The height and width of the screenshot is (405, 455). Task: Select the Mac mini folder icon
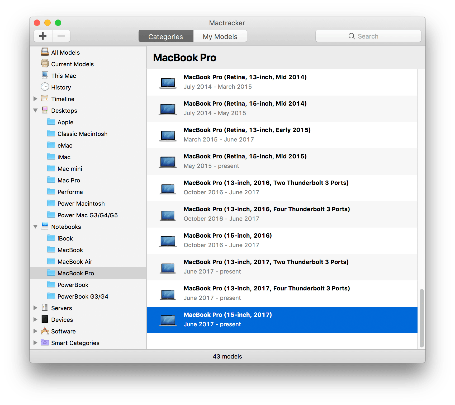pos(51,168)
